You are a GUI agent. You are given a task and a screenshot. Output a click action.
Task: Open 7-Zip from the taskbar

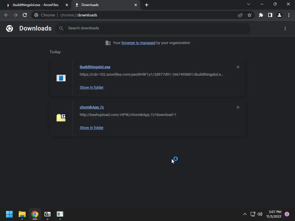pyautogui.click(x=48, y=214)
